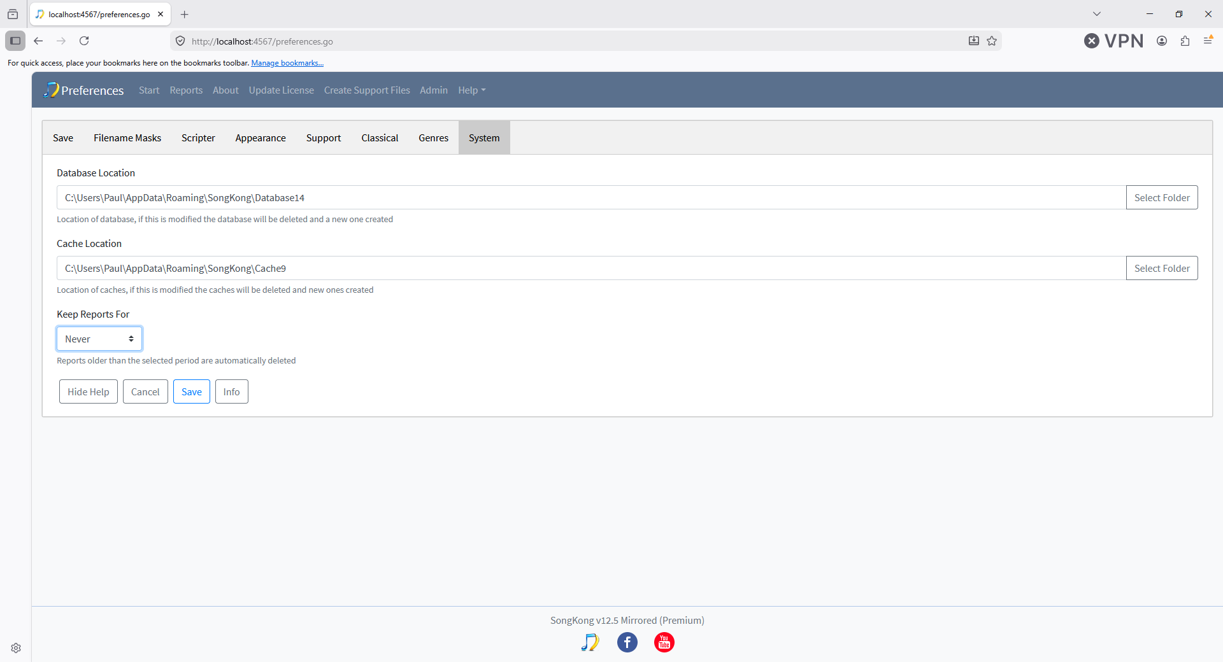Screen dimensions: 1223x662
Task: Open the Manage bookmarks link
Action: (x=287, y=63)
